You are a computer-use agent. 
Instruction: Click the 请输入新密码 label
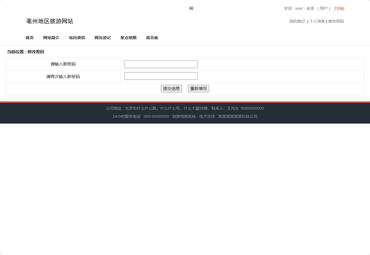[x=63, y=64]
